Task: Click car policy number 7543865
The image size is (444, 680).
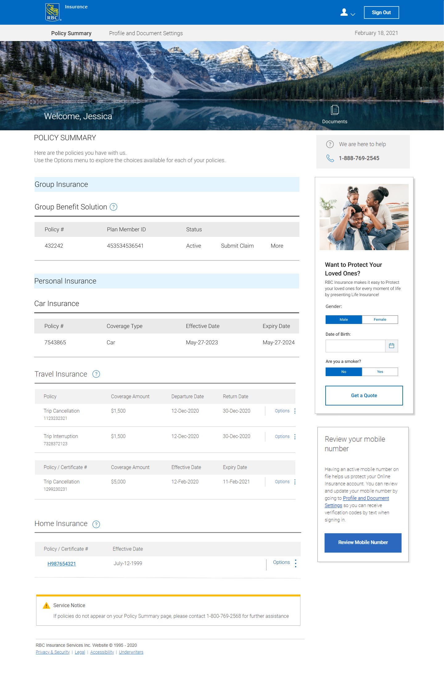Action: pos(55,342)
